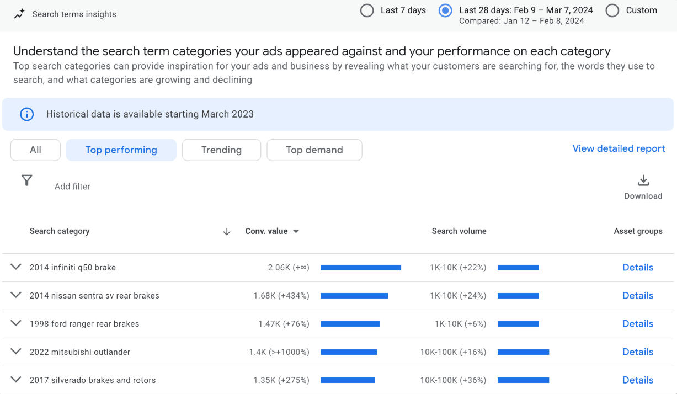
Task: Click the 1998 ford ranger rear brakes category name
Action: [84, 324]
